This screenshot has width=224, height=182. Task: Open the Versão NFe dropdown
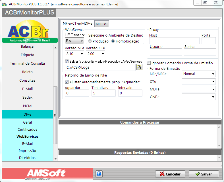74,54
